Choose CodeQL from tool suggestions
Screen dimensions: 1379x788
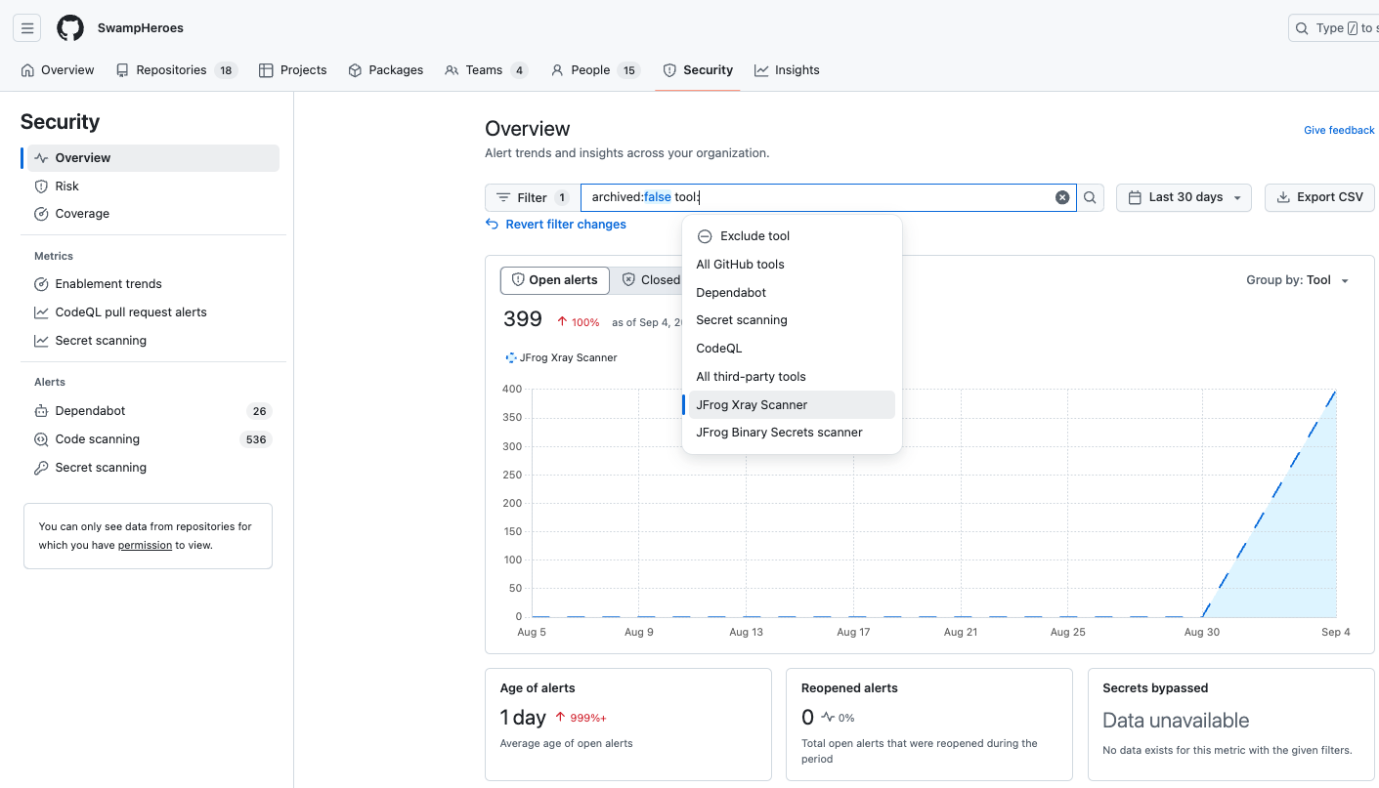(x=718, y=349)
